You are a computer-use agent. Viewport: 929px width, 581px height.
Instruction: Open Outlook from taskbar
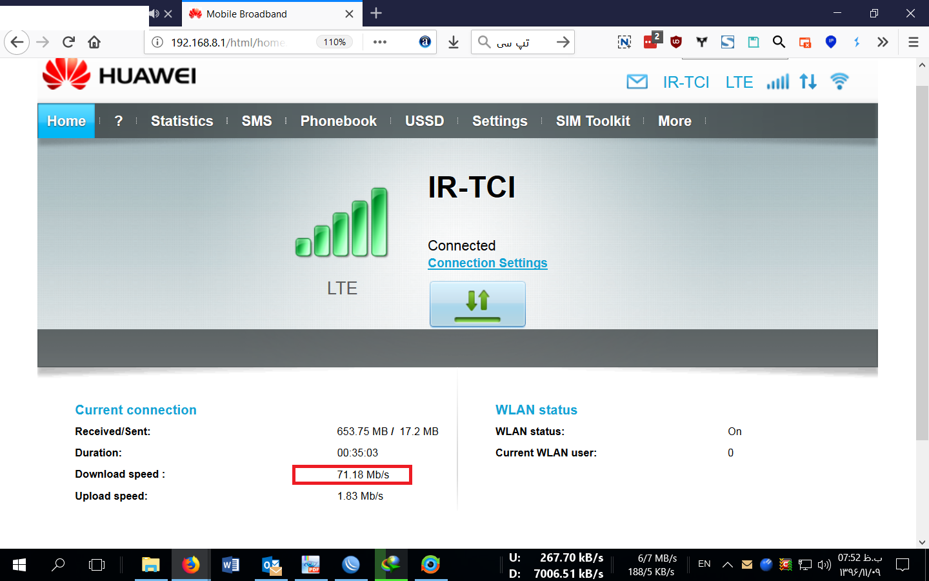(x=271, y=565)
